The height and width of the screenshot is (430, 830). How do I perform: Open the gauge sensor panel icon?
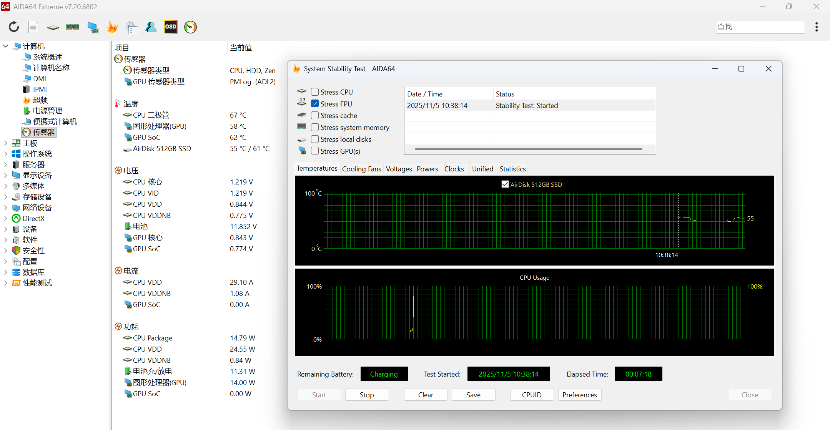point(190,27)
